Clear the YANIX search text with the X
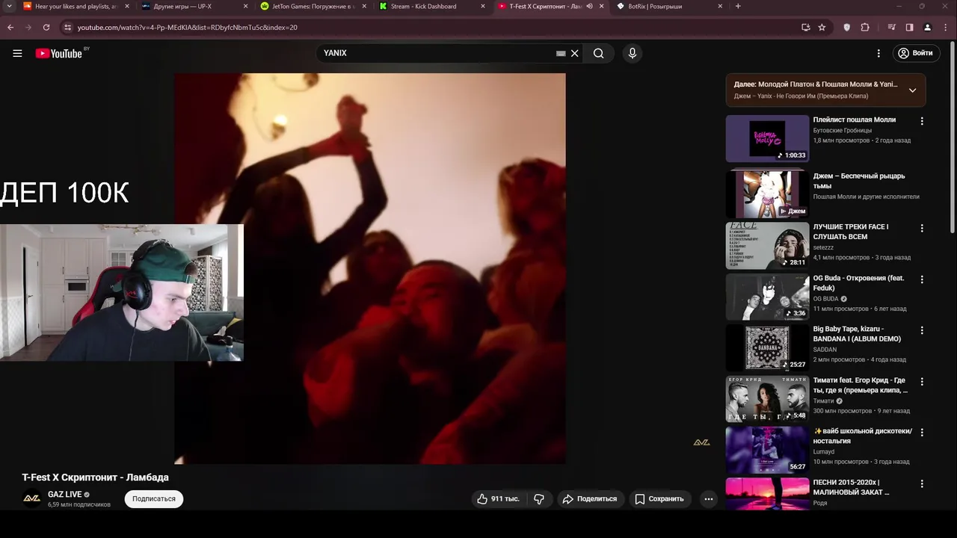The height and width of the screenshot is (538, 957). (574, 53)
